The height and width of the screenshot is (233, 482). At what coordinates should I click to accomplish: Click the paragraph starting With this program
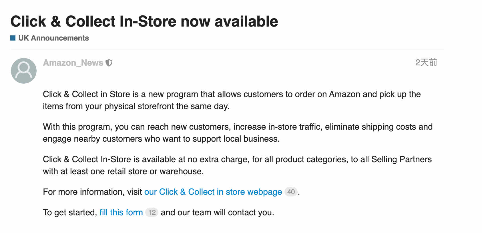pyautogui.click(x=238, y=133)
